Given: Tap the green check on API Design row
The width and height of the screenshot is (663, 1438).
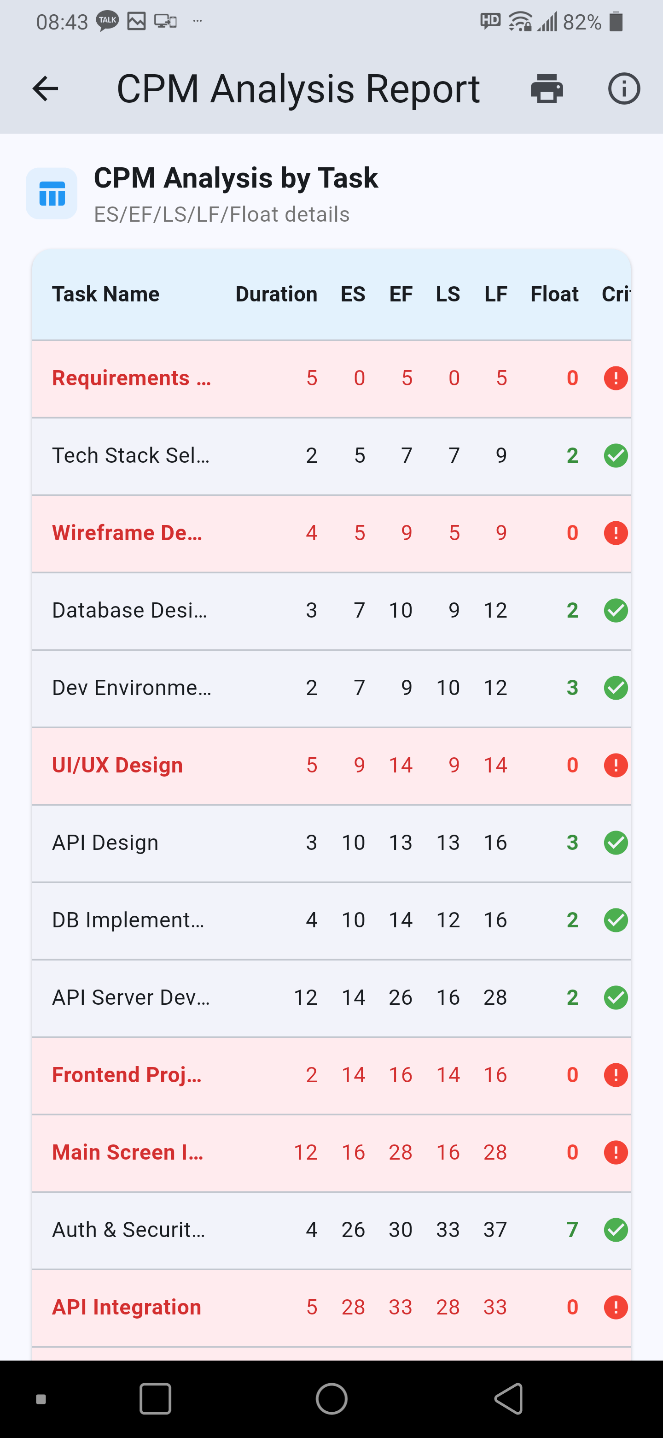Looking at the screenshot, I should click(x=616, y=843).
